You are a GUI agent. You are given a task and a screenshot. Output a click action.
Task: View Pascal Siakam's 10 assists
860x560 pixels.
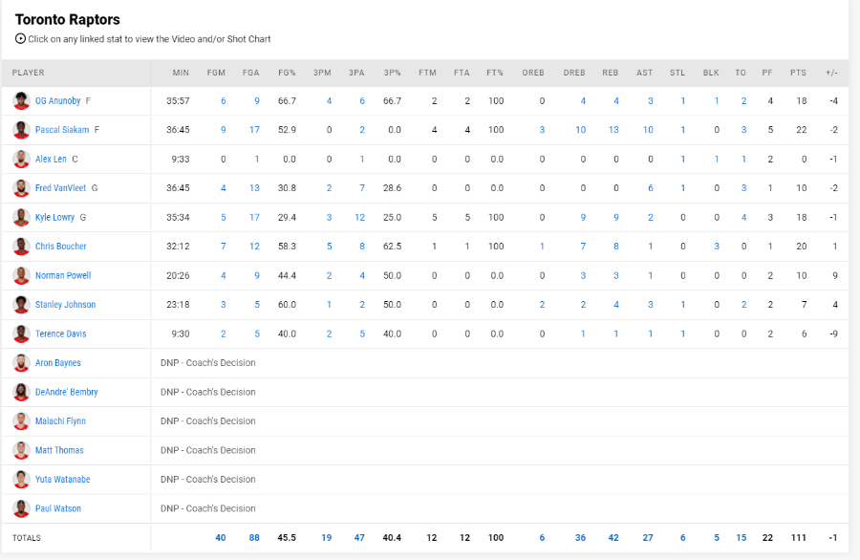[x=648, y=130]
